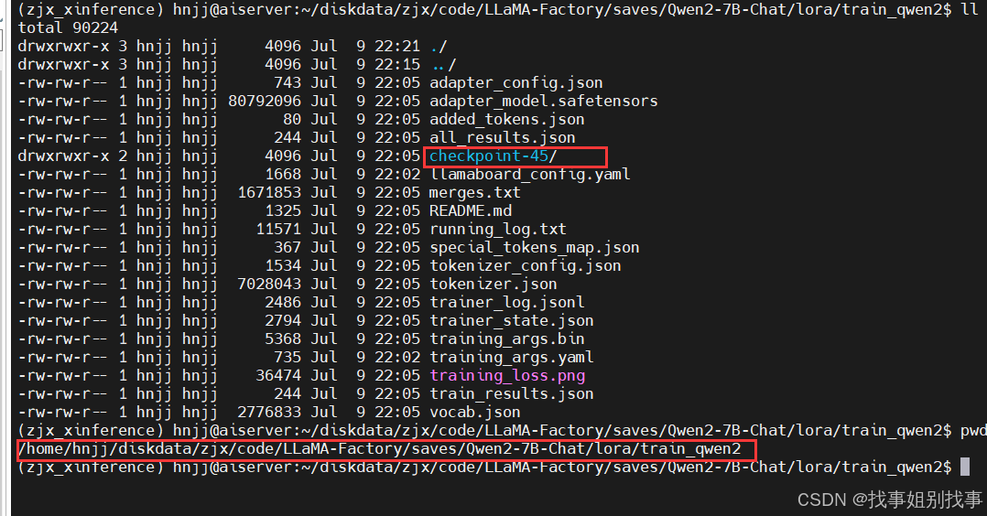Click the checkpoint-45/ directory name
The width and height of the screenshot is (987, 516).
click(x=493, y=156)
